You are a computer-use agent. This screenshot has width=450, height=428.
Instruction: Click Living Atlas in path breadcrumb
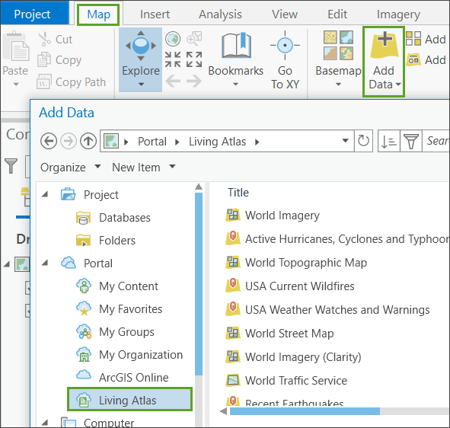click(x=217, y=142)
